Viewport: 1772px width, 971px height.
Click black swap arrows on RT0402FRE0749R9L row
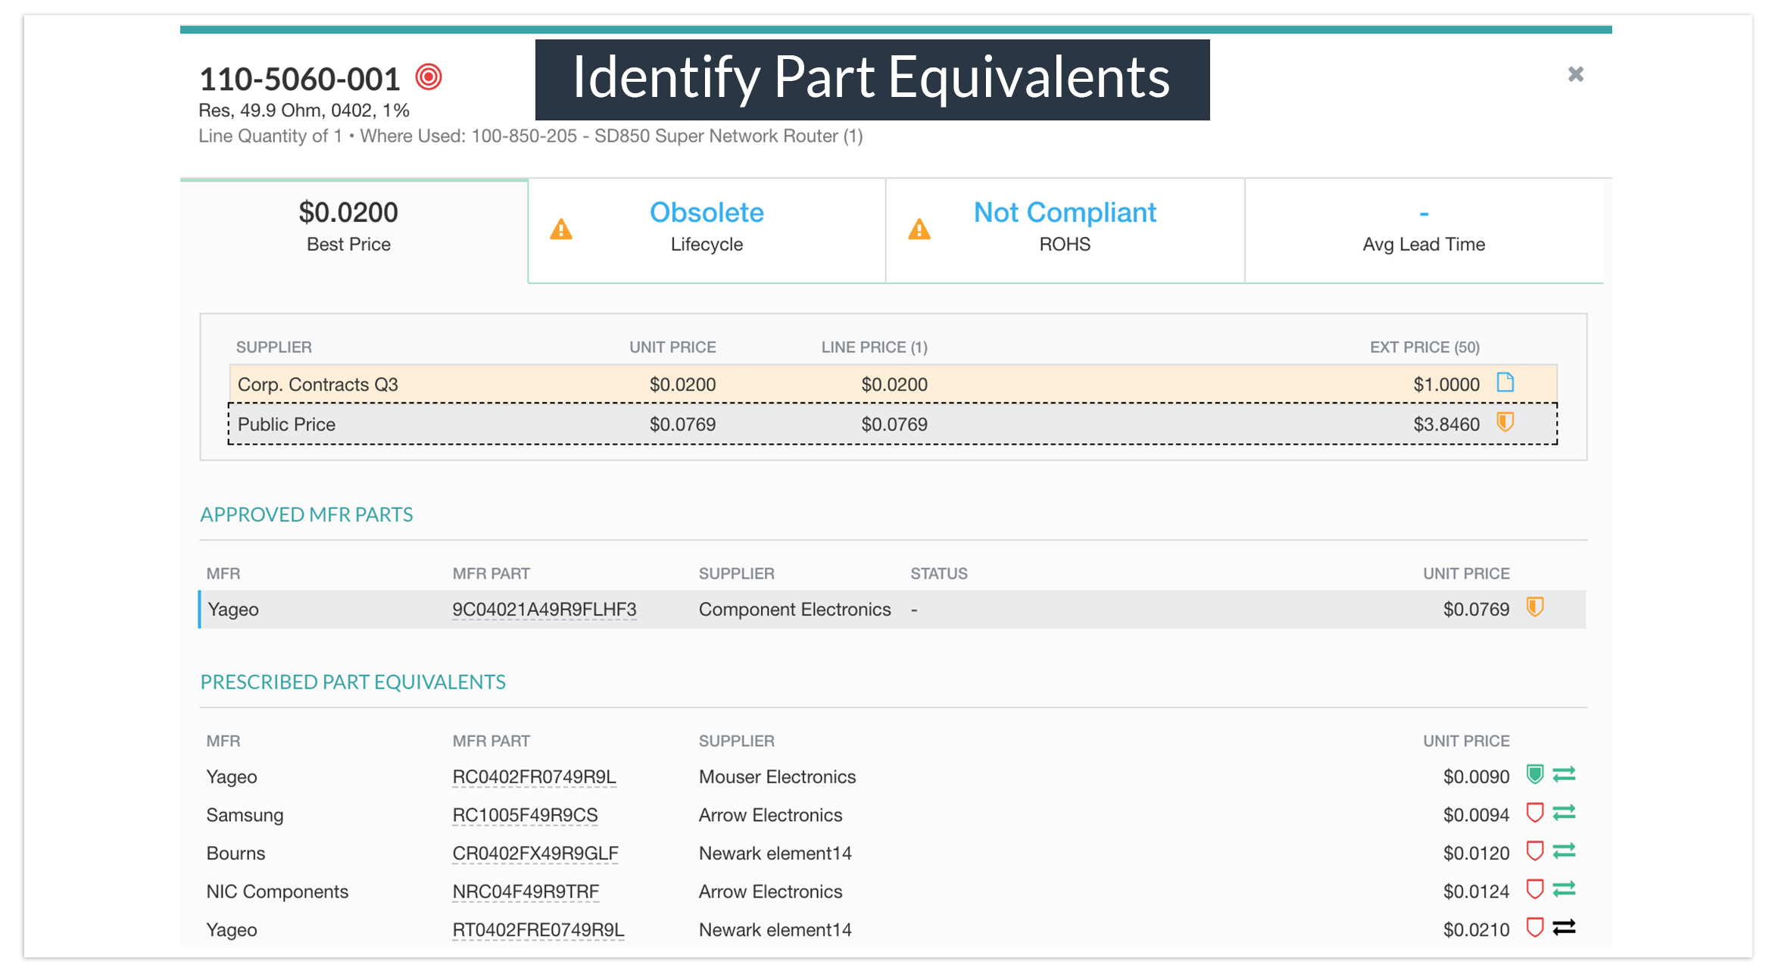pos(1565,927)
